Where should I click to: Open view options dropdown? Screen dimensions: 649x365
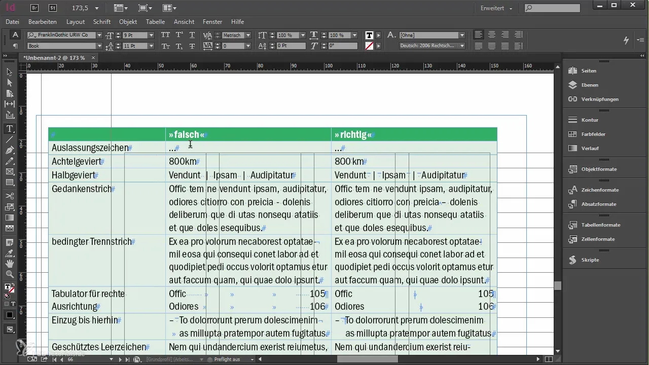(x=121, y=8)
